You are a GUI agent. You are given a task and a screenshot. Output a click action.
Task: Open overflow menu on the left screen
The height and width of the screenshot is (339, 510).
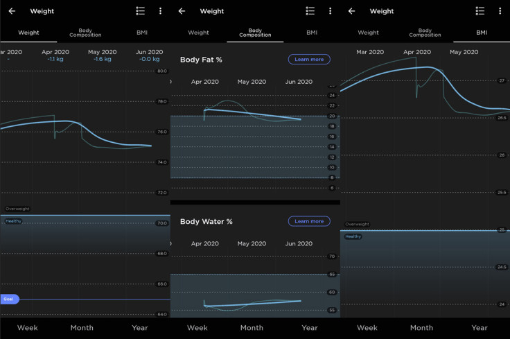pos(160,11)
